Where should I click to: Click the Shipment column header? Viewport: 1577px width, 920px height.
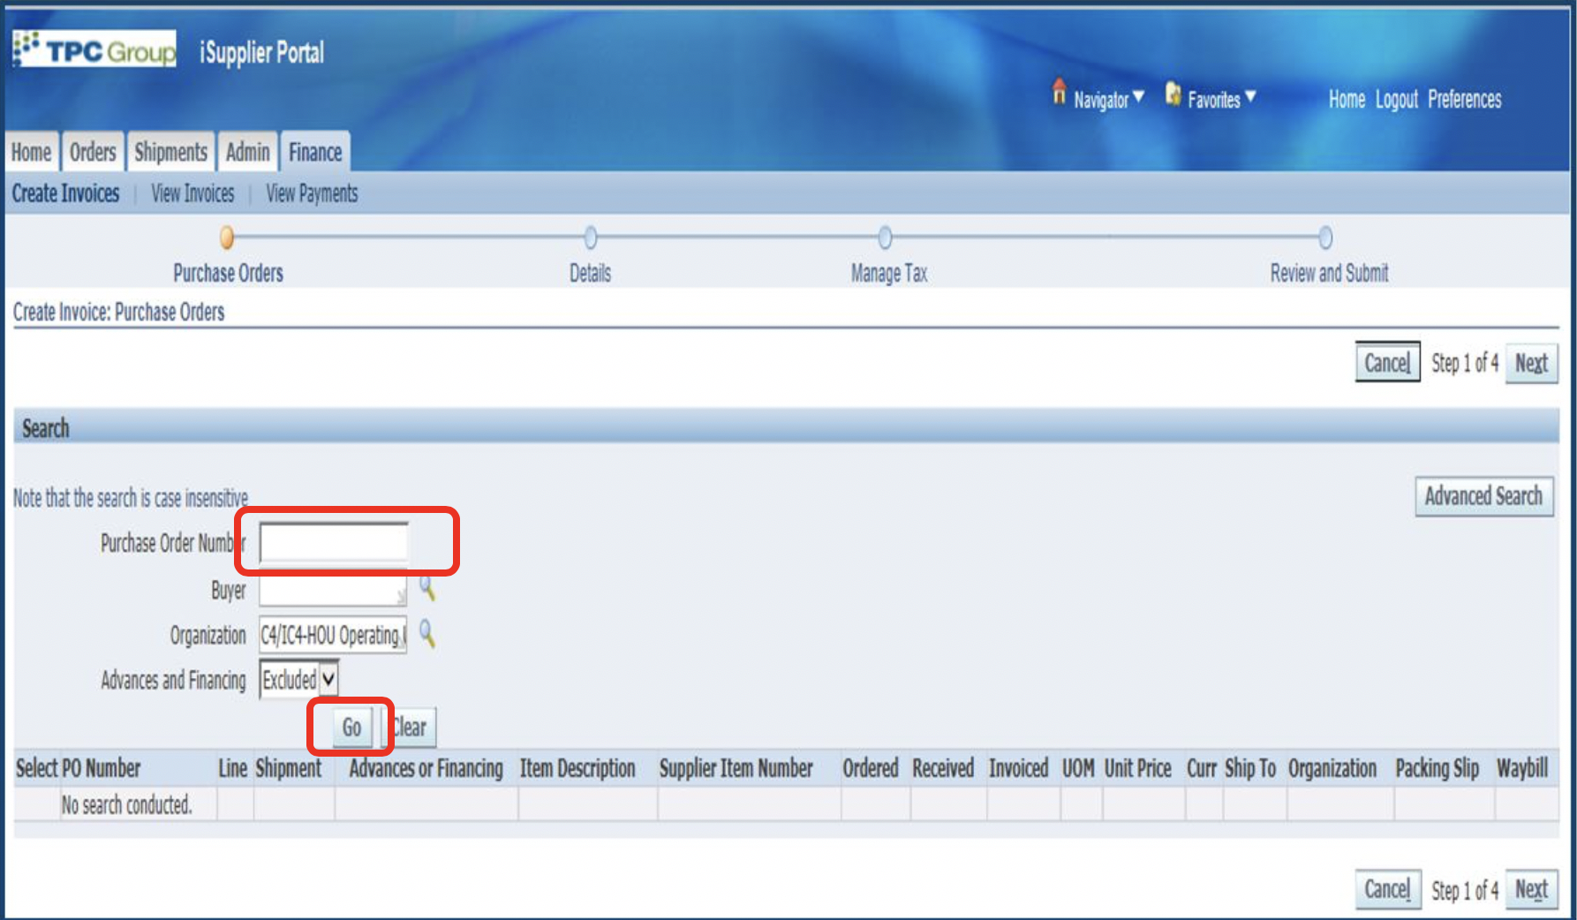point(289,769)
